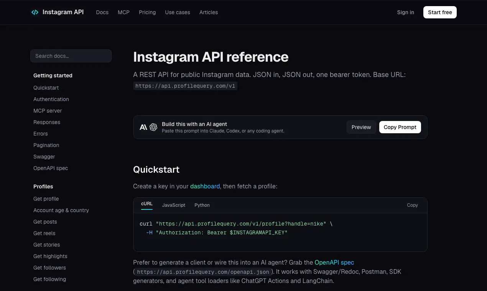
Task: Open the MCP navigation item
Action: point(123,12)
